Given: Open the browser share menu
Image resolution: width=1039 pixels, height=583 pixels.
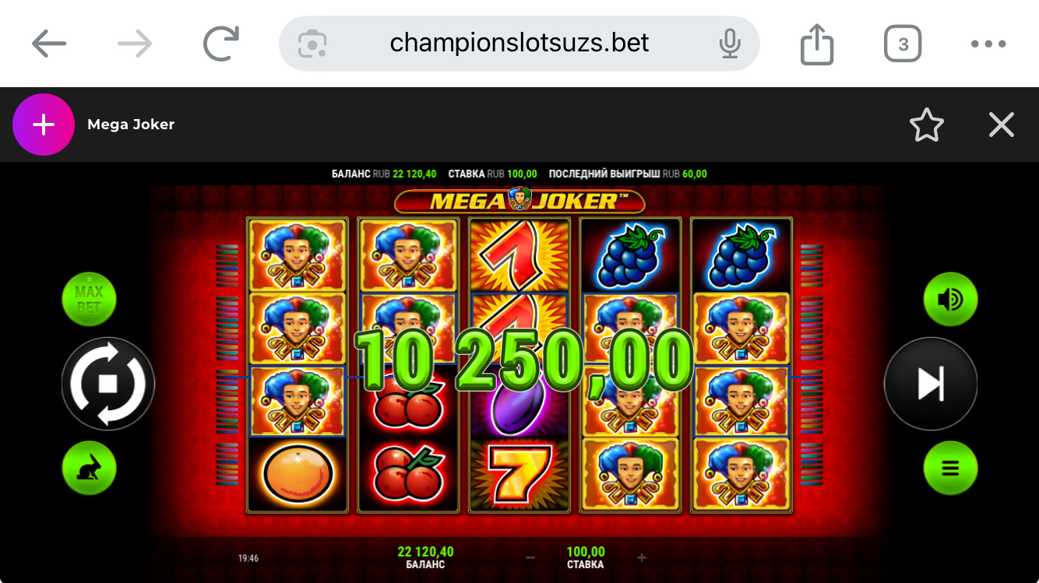Looking at the screenshot, I should [x=817, y=44].
